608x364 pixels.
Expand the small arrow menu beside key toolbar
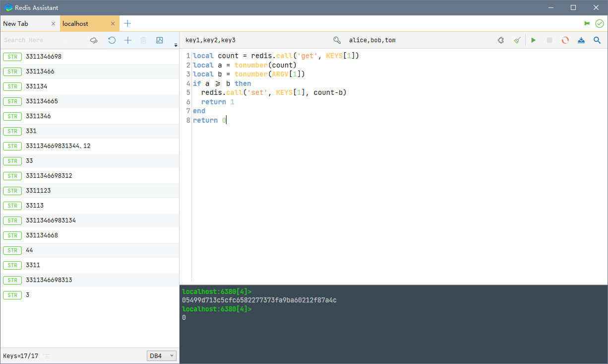pos(176,45)
